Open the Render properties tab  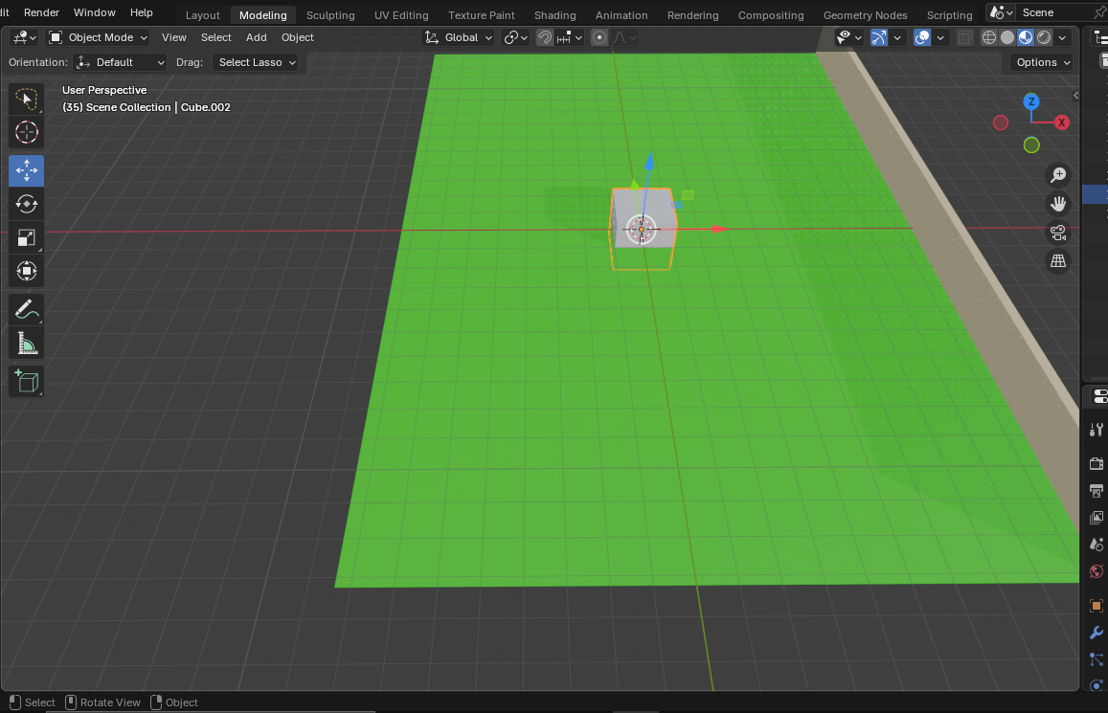click(1096, 463)
